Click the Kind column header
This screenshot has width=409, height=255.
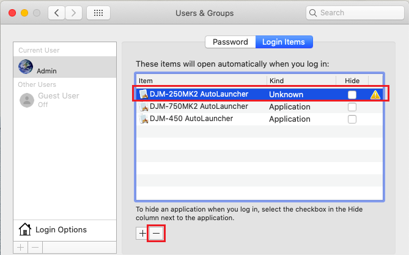click(301, 81)
